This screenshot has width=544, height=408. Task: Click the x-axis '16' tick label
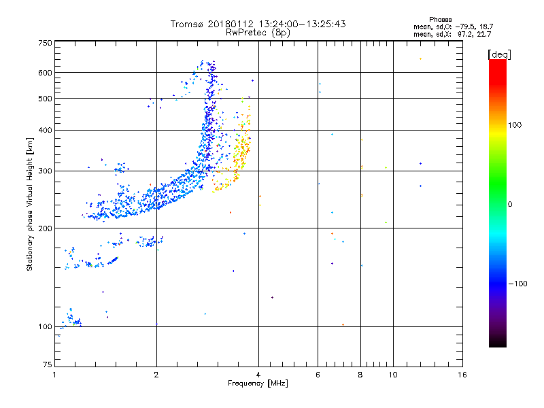tap(462, 375)
